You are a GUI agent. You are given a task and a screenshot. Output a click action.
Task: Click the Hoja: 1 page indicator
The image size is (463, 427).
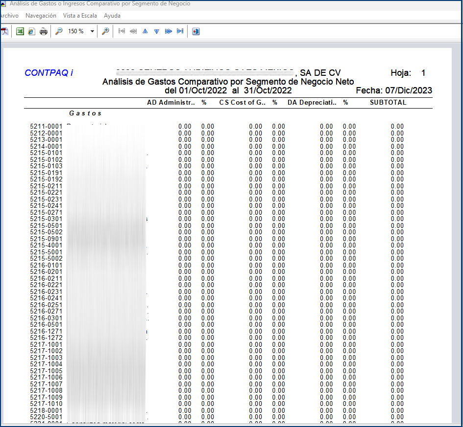coord(408,73)
